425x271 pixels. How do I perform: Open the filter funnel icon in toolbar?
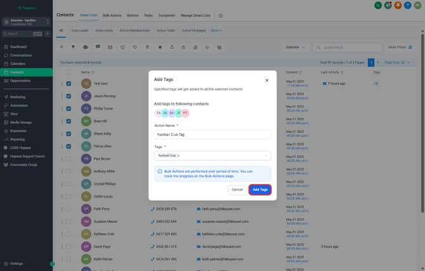pyautogui.click(x=73, y=47)
